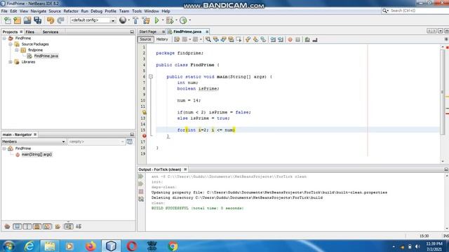Open Firefox from the Windows taskbar
Viewport: 449px width, 252px height.
(x=91, y=246)
